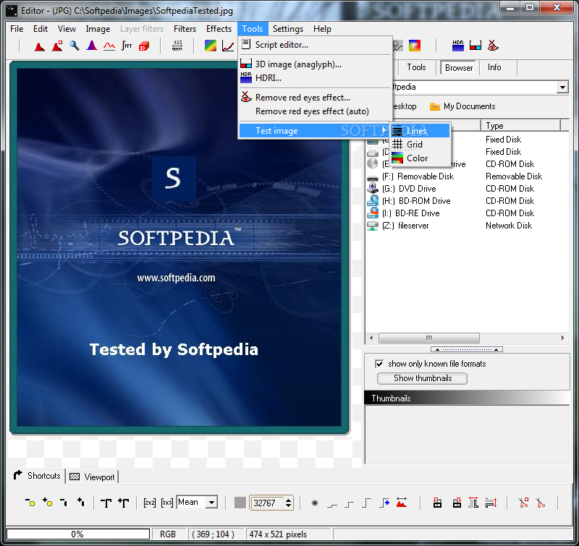Select the 2x2 sampling icon
This screenshot has width=579, height=546.
(150, 503)
